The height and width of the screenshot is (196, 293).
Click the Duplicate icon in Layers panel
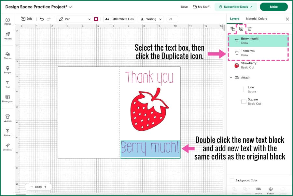[x=241, y=29]
